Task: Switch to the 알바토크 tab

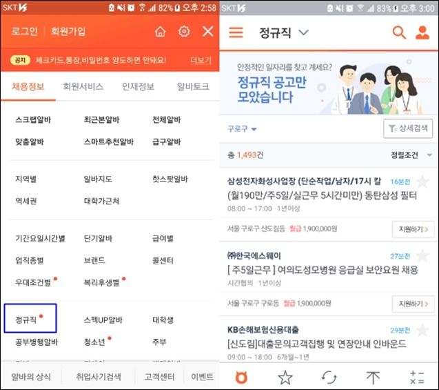Action: coord(193,86)
